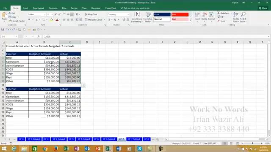Open Conditional Formatting menu
271x152 pixels.
click(x=137, y=17)
